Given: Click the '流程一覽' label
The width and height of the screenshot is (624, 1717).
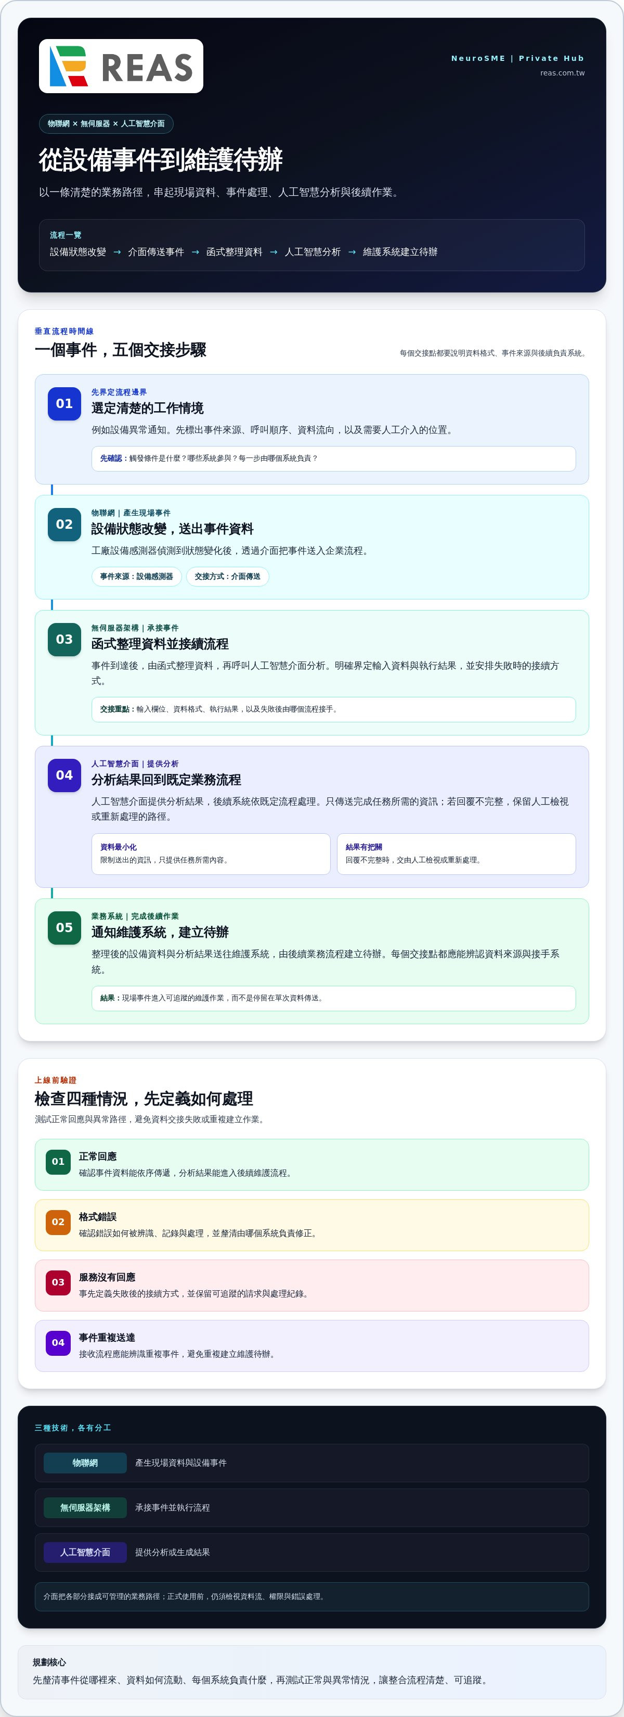Looking at the screenshot, I should click(x=66, y=235).
